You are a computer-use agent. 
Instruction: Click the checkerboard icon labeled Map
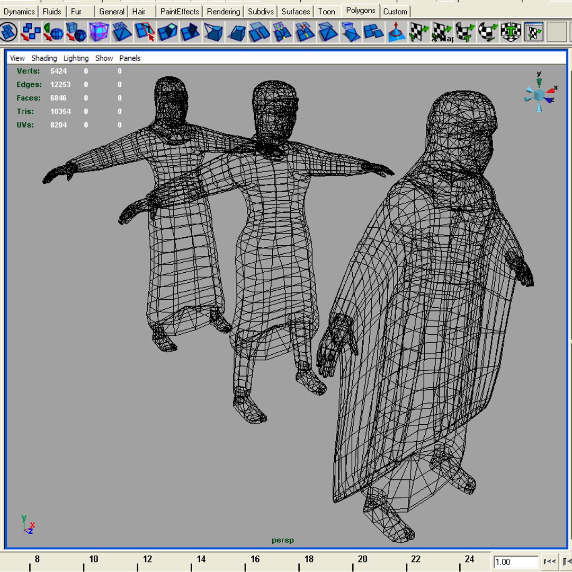pos(442,32)
